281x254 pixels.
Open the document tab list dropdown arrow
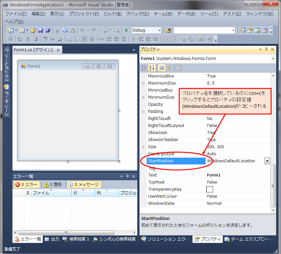tap(134, 50)
